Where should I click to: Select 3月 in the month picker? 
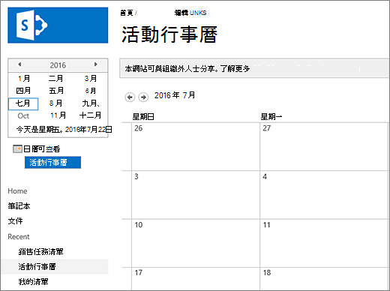(x=91, y=79)
